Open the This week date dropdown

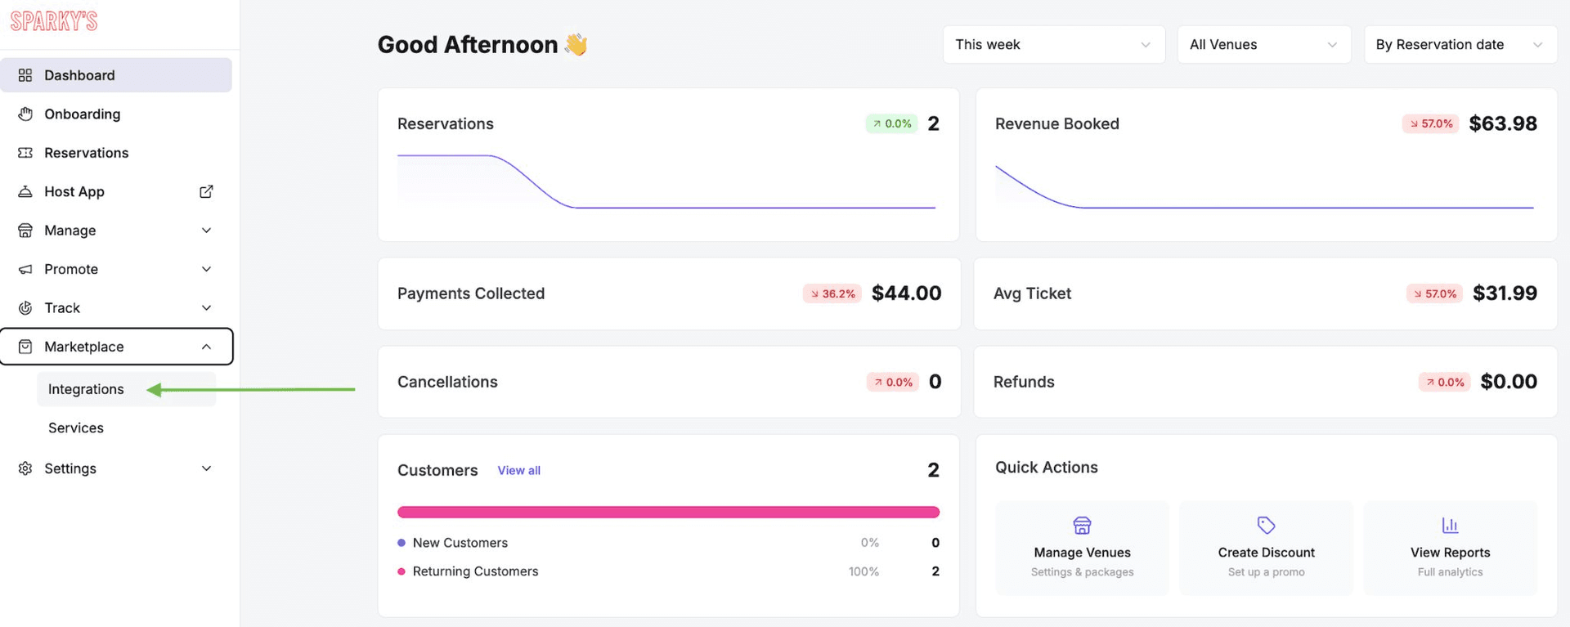[x=1053, y=44]
